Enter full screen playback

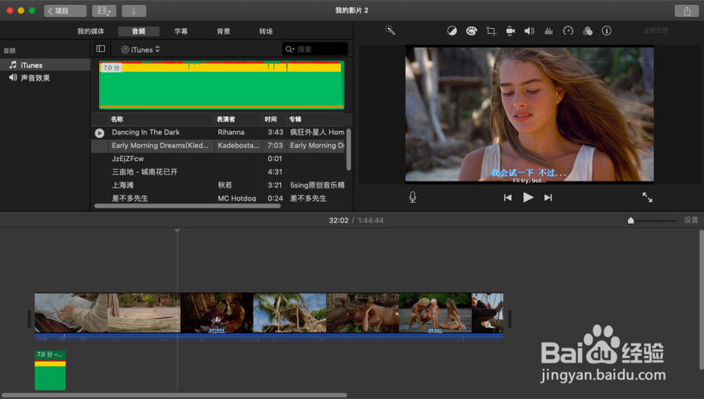647,197
